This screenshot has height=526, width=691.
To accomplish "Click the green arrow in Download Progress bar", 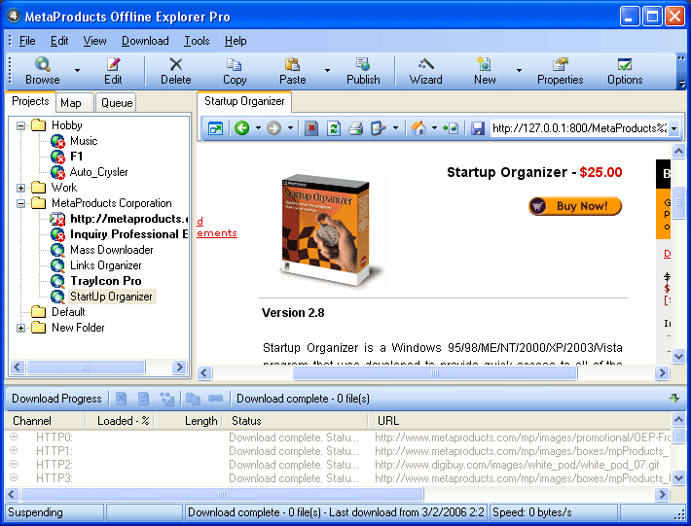I will pyautogui.click(x=673, y=399).
